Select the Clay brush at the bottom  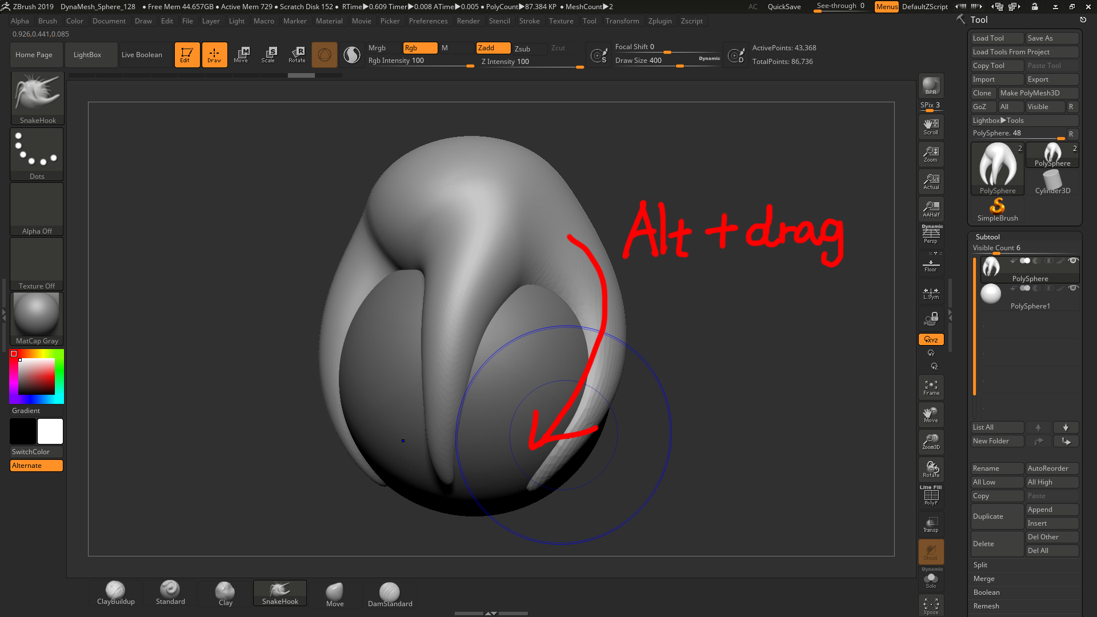coord(225,593)
